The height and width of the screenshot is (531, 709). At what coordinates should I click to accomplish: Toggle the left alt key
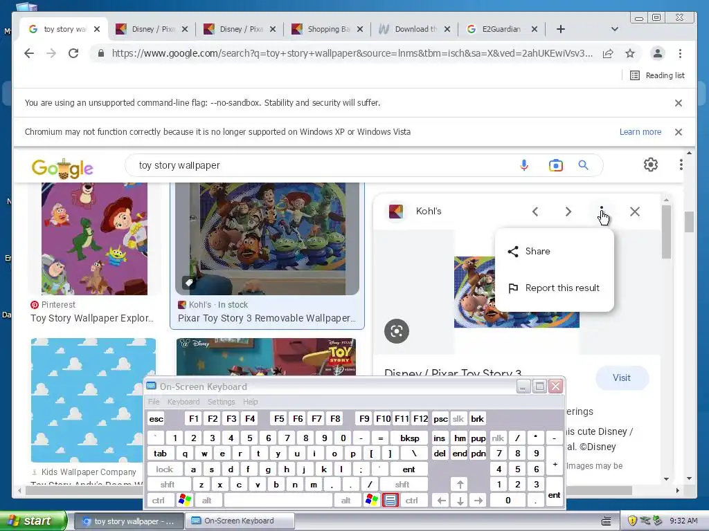pyautogui.click(x=206, y=501)
